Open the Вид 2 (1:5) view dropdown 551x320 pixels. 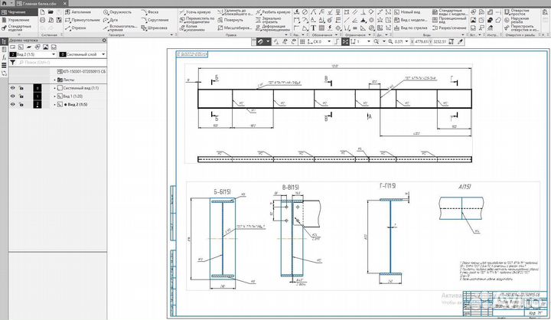[x=52, y=55]
